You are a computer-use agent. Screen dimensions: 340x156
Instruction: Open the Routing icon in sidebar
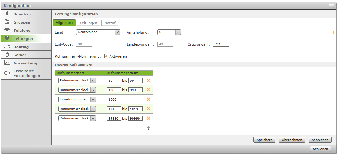click(7, 47)
